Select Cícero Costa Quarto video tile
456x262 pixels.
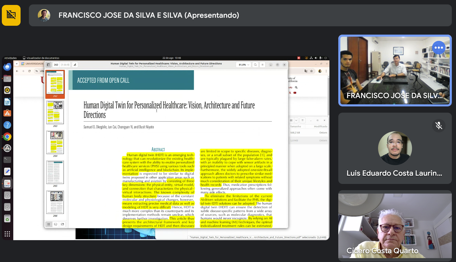tap(395, 225)
